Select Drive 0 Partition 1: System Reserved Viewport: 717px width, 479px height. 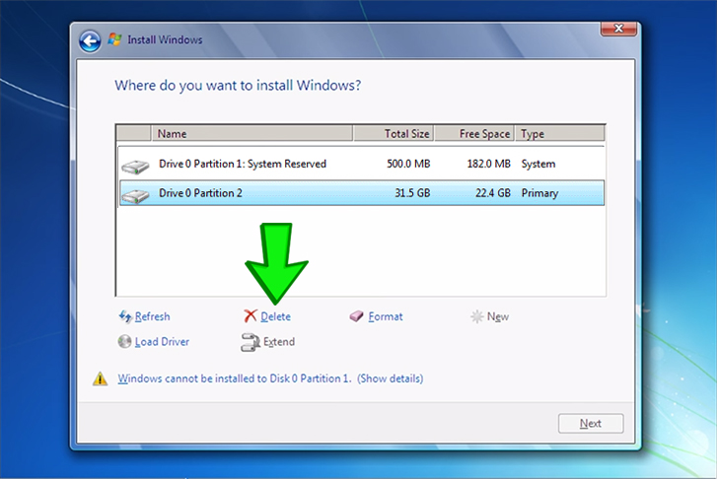pos(361,164)
